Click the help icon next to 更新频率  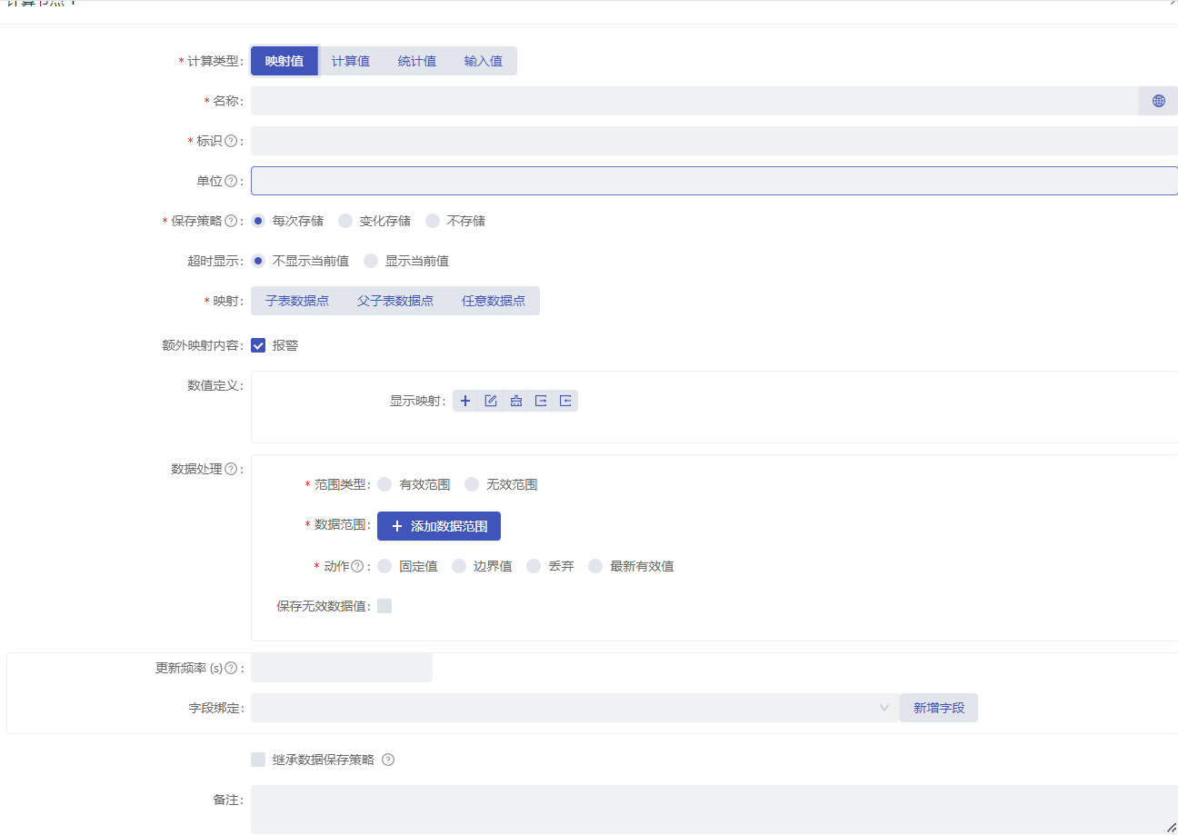(x=231, y=668)
